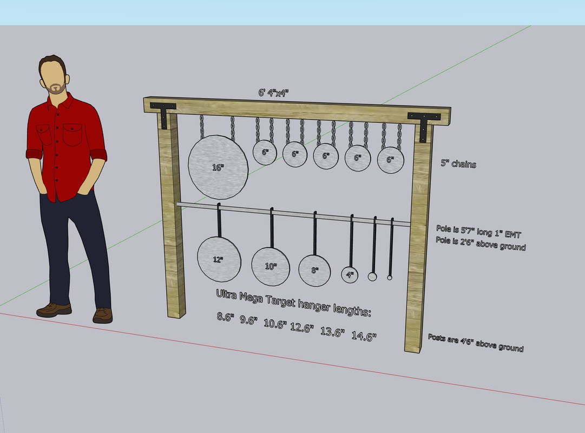Click the "Posts are 4'6" above ground" note
Viewport: 585px width, 433px height.
476,343
